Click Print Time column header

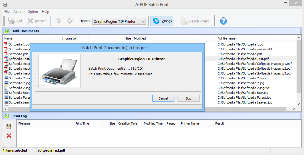[88, 123]
